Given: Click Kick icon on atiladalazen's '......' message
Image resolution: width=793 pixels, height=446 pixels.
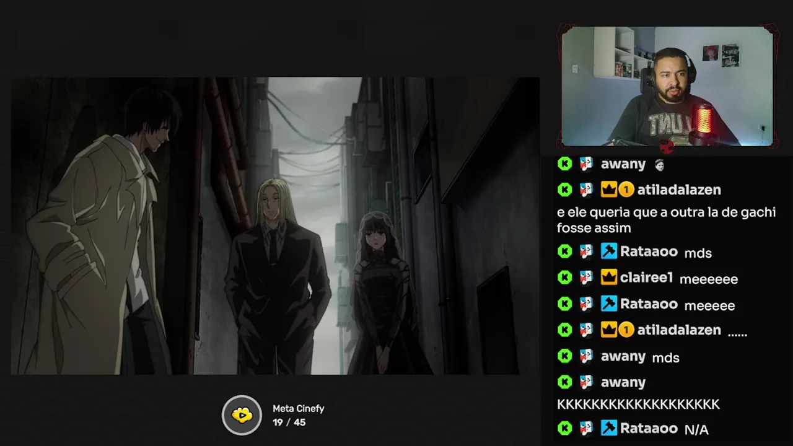Looking at the screenshot, I should tap(564, 330).
